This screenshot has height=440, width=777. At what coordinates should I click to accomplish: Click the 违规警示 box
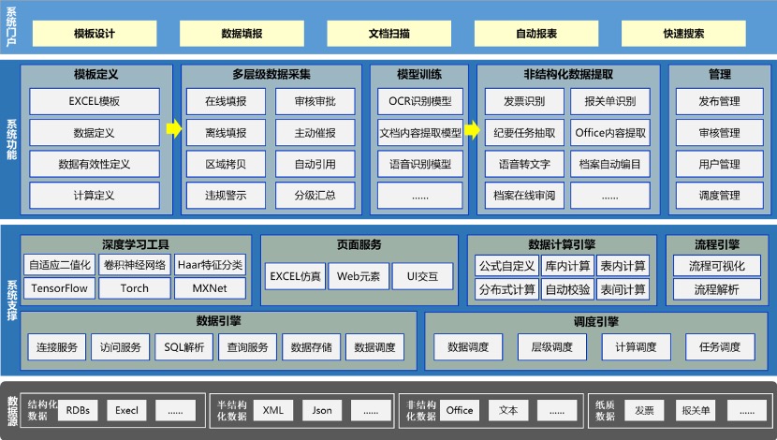[226, 196]
